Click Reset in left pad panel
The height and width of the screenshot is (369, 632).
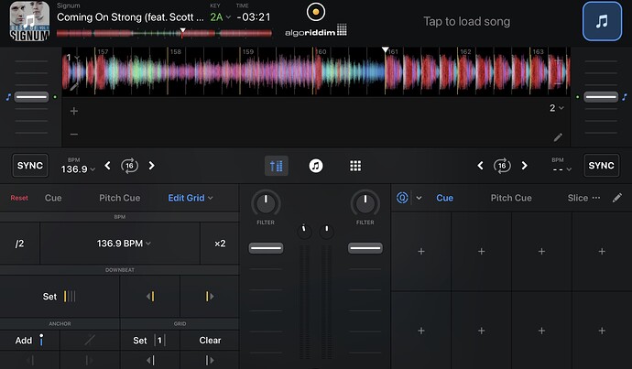[x=19, y=198]
